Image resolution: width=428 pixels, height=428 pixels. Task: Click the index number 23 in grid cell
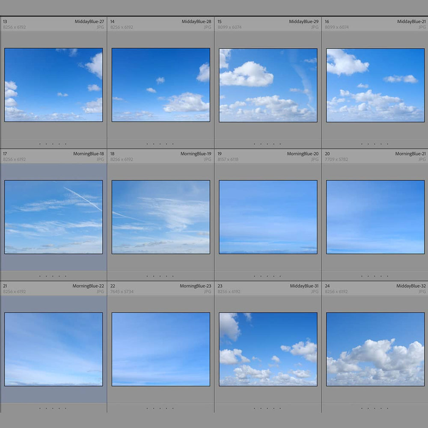coord(220,286)
